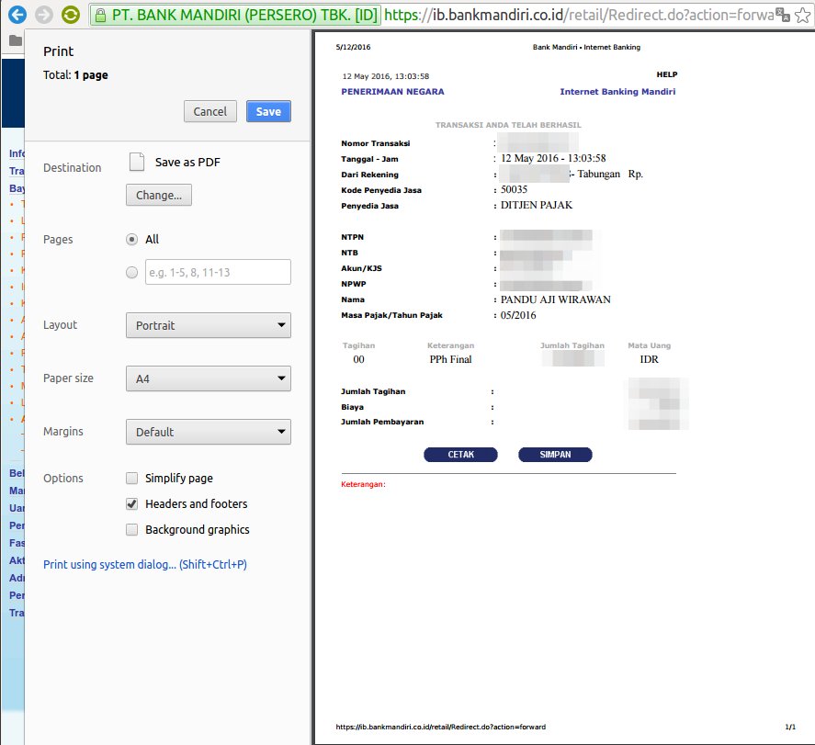Click Change... to pick another destination

159,195
